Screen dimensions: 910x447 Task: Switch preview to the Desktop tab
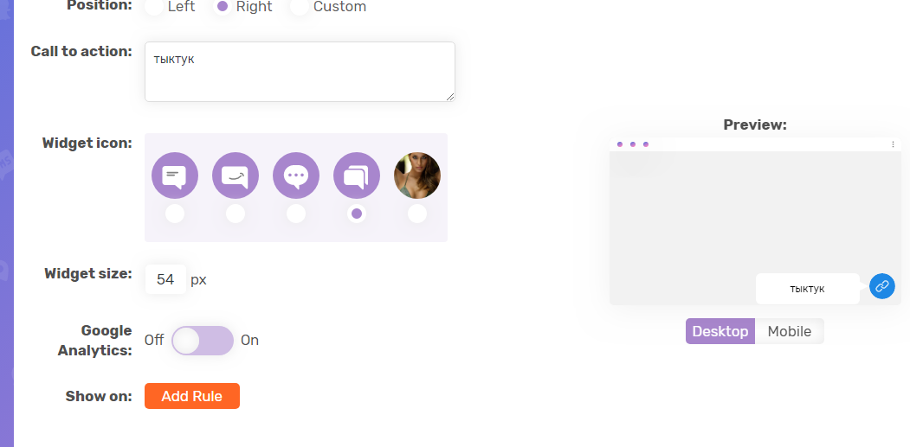pyautogui.click(x=720, y=331)
